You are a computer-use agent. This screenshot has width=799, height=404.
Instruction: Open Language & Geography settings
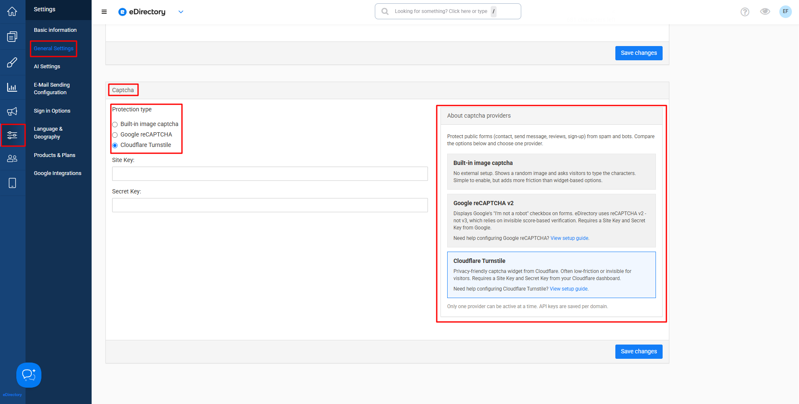[48, 133]
